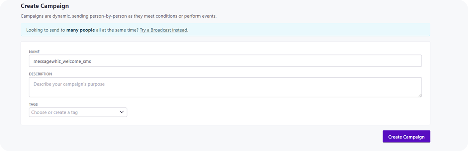Screen dimensions: 468x151
Task: Click 'all at the same time?' banner text
Action: 117,30
